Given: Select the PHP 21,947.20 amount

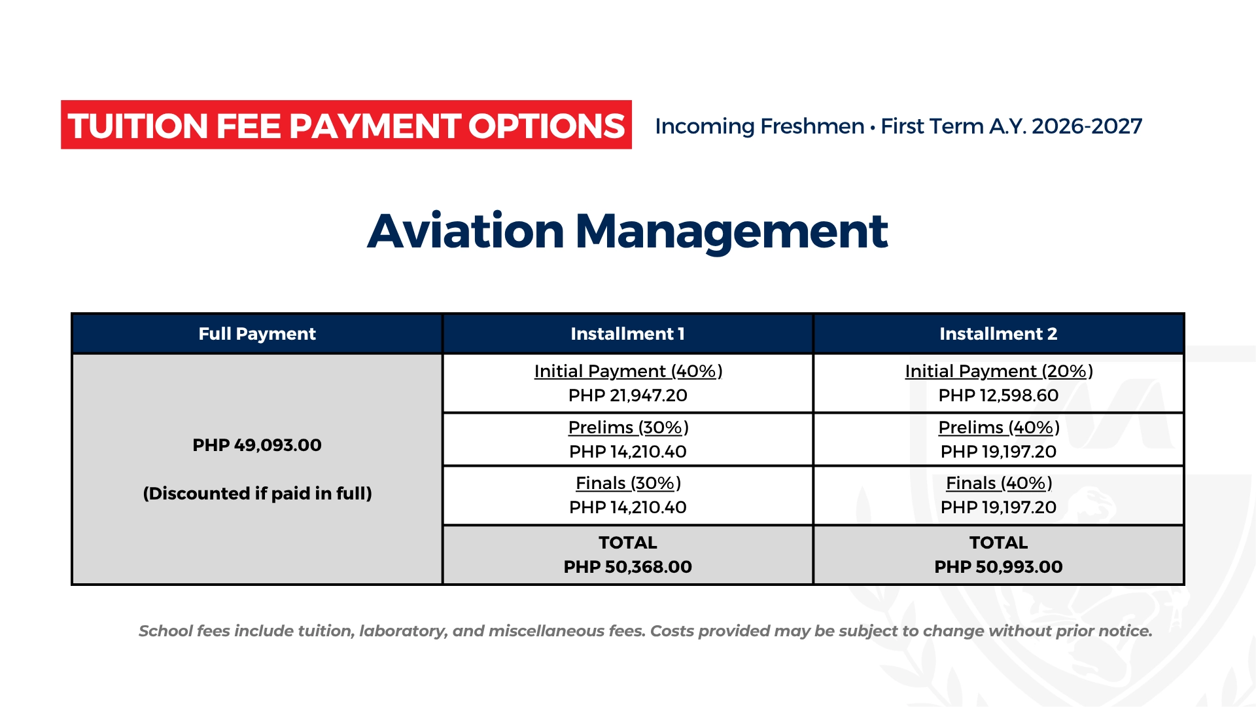Looking at the screenshot, I should (628, 395).
